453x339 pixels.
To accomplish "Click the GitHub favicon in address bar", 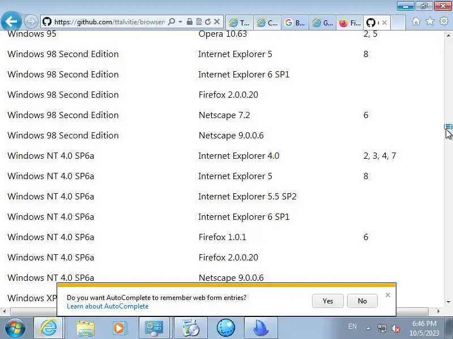I will (47, 22).
